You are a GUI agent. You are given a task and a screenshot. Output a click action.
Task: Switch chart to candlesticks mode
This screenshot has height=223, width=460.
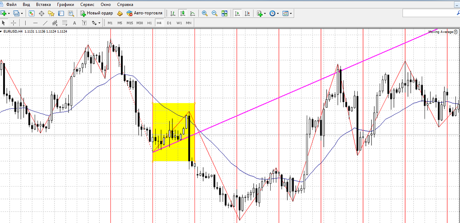click(183, 13)
